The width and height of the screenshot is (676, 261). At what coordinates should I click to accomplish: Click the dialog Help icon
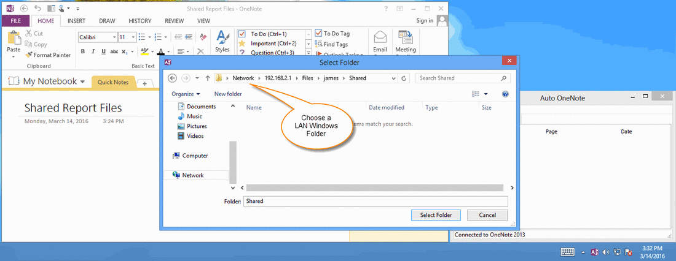click(505, 94)
